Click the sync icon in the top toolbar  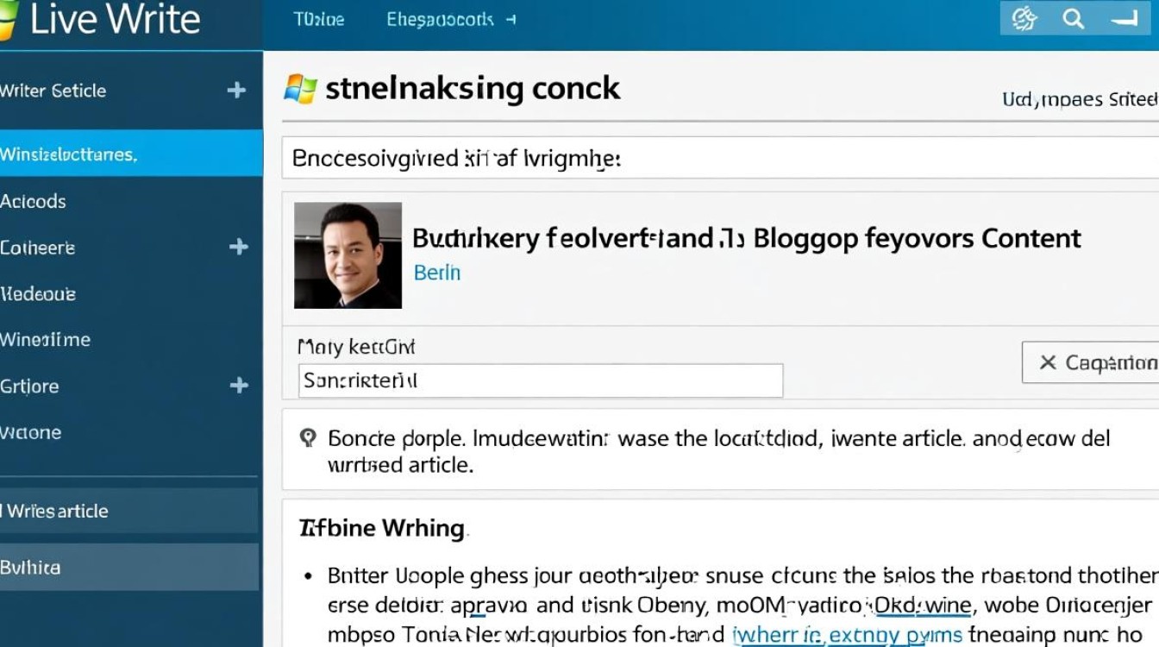pos(1025,18)
